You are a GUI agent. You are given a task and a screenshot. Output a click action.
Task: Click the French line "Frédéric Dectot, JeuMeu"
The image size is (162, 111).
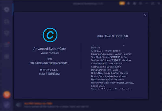[x=112, y=83]
